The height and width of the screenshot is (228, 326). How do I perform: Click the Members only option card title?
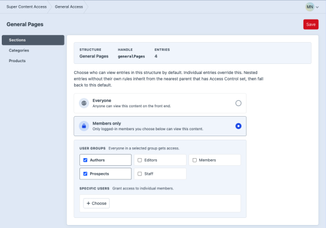click(x=107, y=123)
